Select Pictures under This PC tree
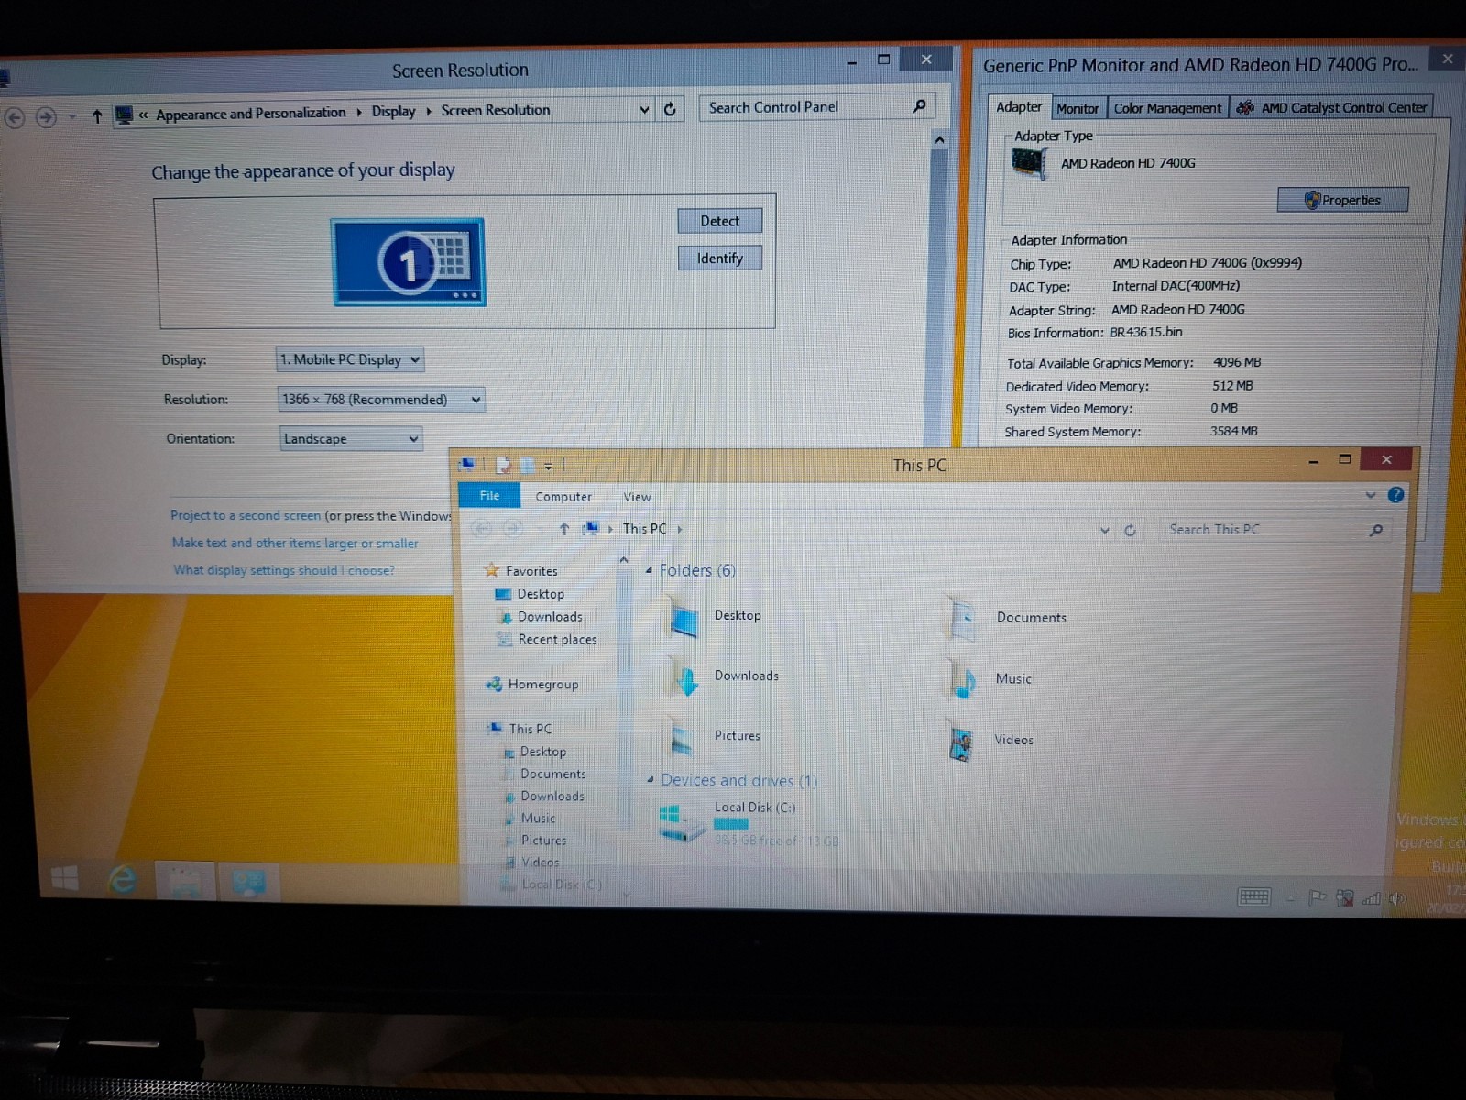The height and width of the screenshot is (1100, 1466). click(543, 840)
